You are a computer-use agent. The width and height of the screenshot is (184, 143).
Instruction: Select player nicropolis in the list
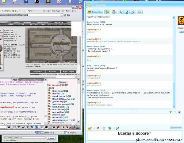57,117
